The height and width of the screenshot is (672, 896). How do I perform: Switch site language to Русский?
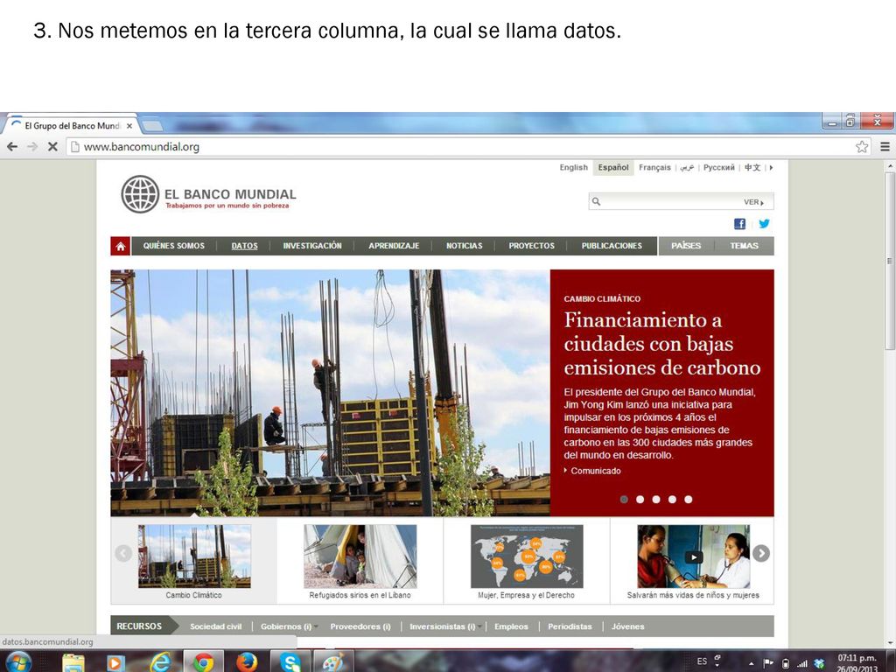(x=719, y=167)
